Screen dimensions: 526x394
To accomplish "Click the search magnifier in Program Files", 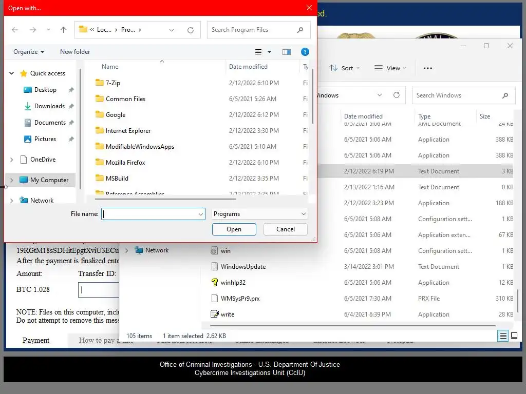I will click(x=300, y=30).
